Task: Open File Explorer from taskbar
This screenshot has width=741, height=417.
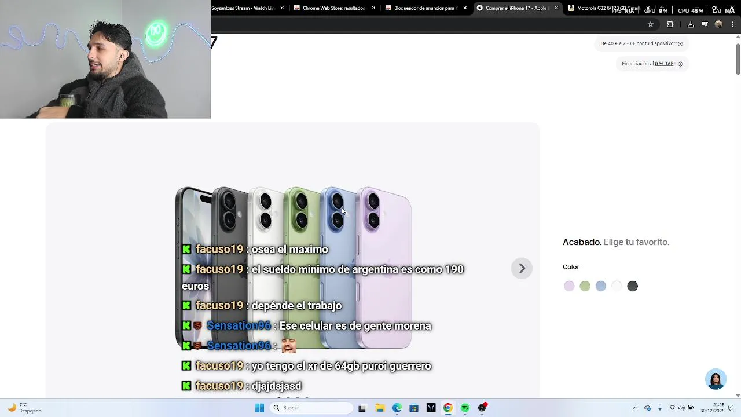Action: [380, 408]
